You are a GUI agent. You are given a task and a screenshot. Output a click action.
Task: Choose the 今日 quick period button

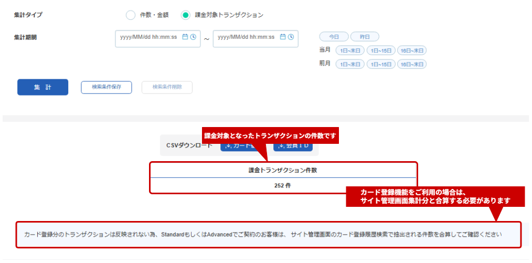click(334, 36)
